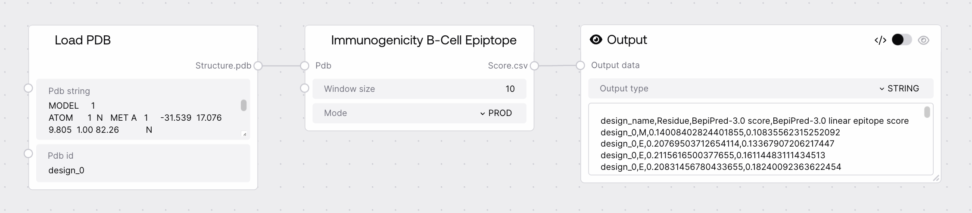Click into the Pdb id design_0 field

142,170
